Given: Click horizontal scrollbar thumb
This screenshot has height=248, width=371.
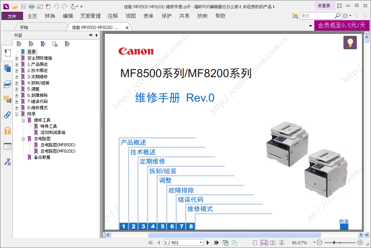Looking at the screenshot, I should (234, 235).
